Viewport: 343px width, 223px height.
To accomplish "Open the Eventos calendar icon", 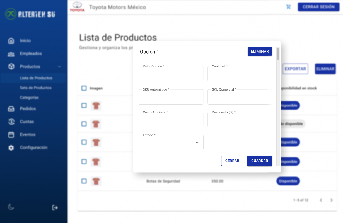I will (x=11, y=135).
